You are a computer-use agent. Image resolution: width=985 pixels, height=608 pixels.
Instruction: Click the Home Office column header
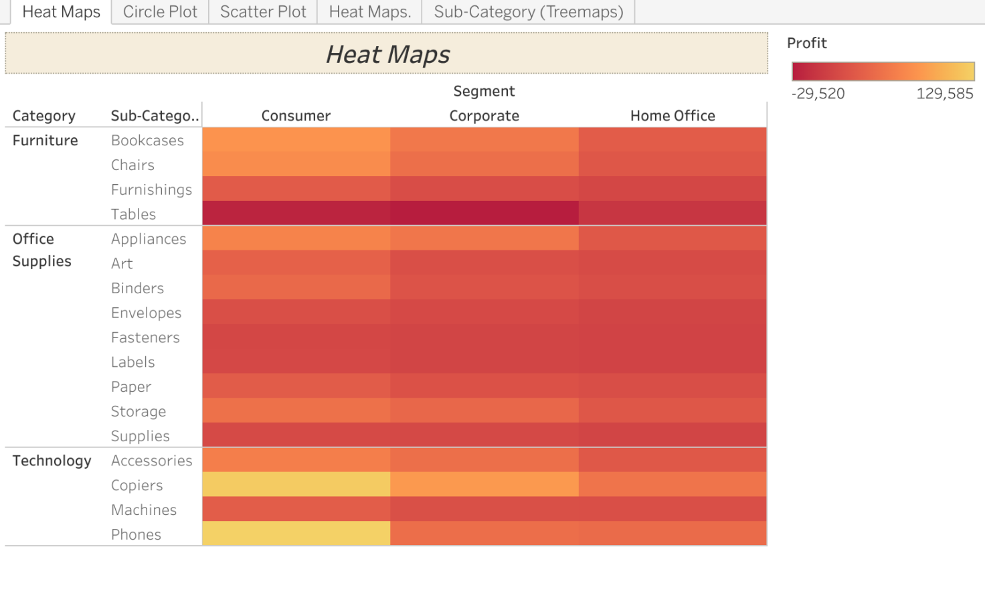tap(673, 115)
